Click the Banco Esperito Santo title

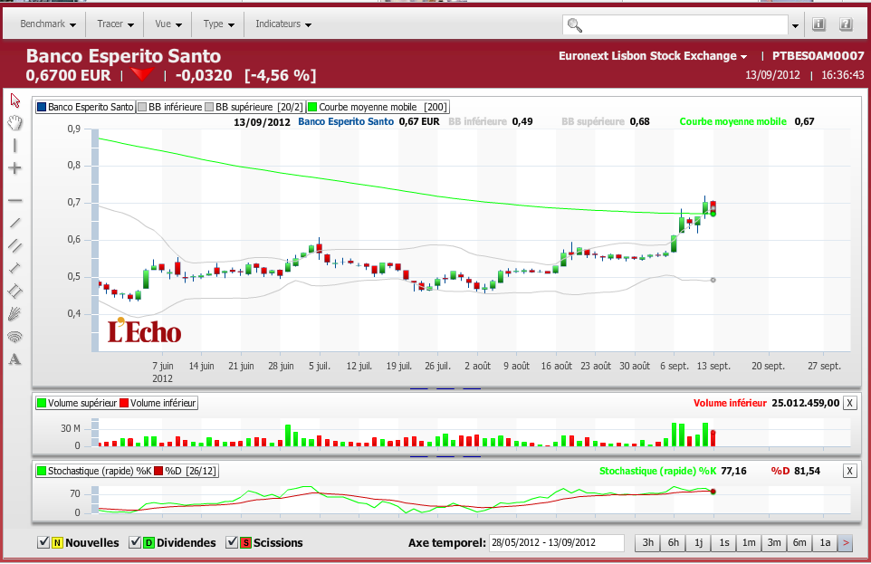click(123, 56)
